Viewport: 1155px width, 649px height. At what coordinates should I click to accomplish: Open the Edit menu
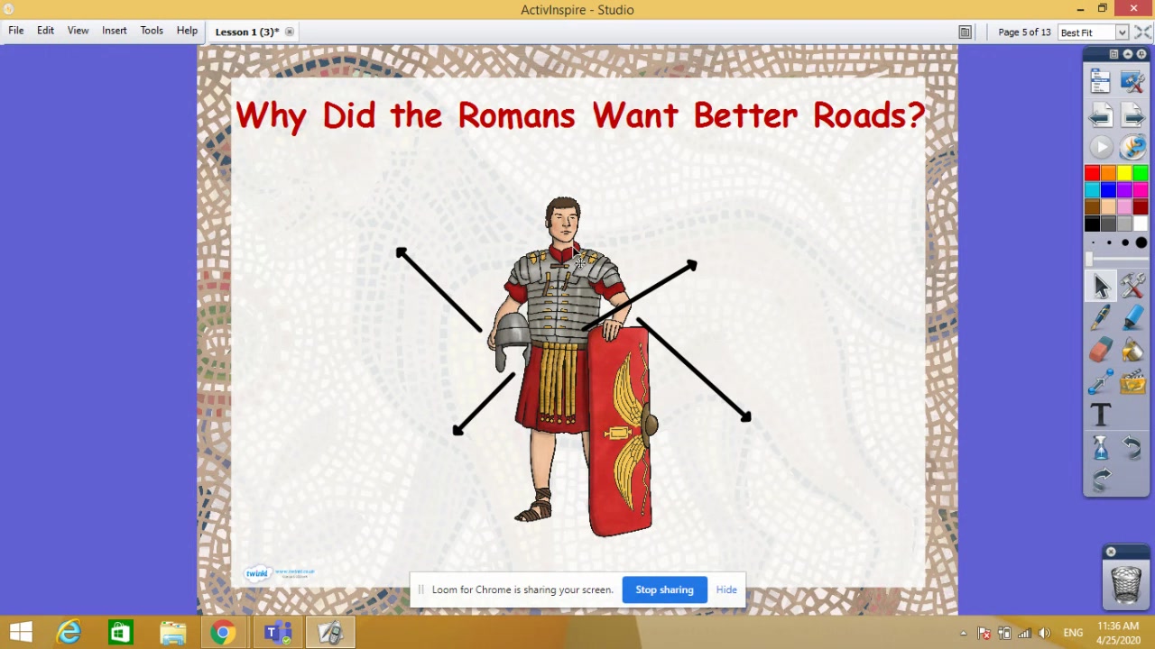pyautogui.click(x=45, y=31)
